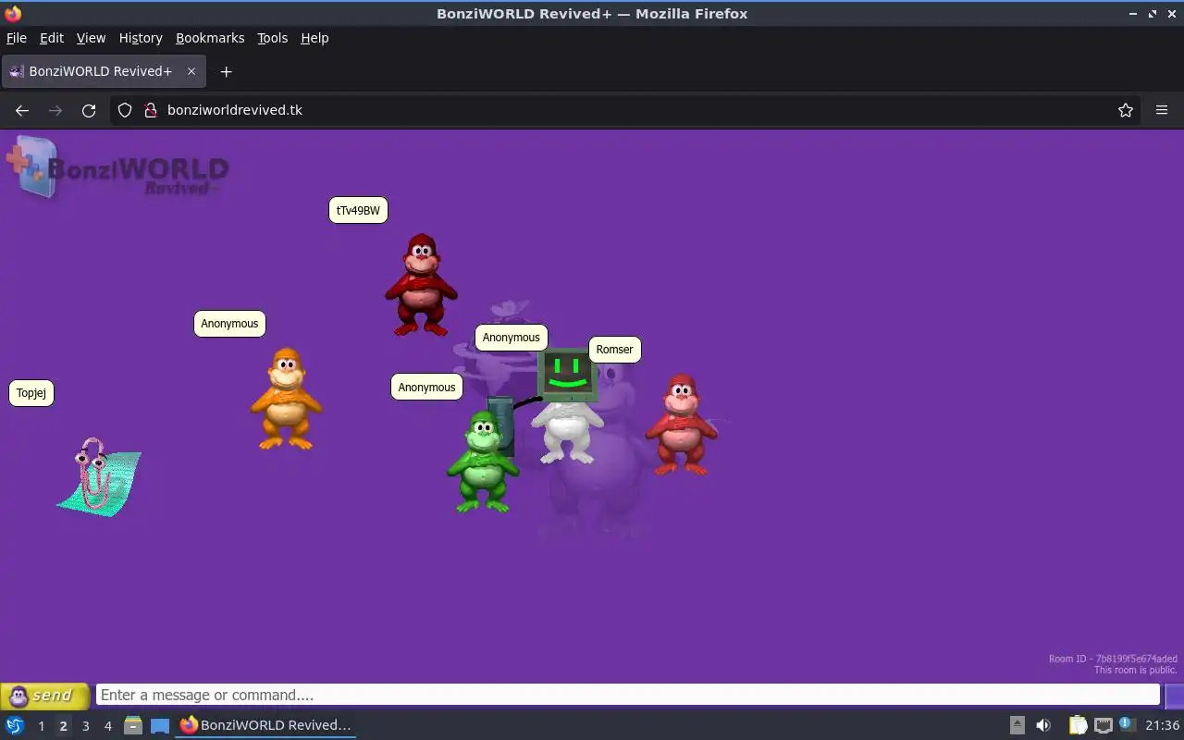Click the Anonymous name tag above the orange Bonzi

229,324
